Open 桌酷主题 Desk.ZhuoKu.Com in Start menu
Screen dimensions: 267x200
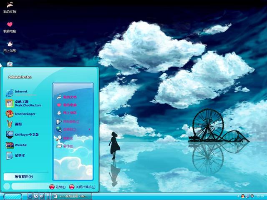[x=23, y=103]
